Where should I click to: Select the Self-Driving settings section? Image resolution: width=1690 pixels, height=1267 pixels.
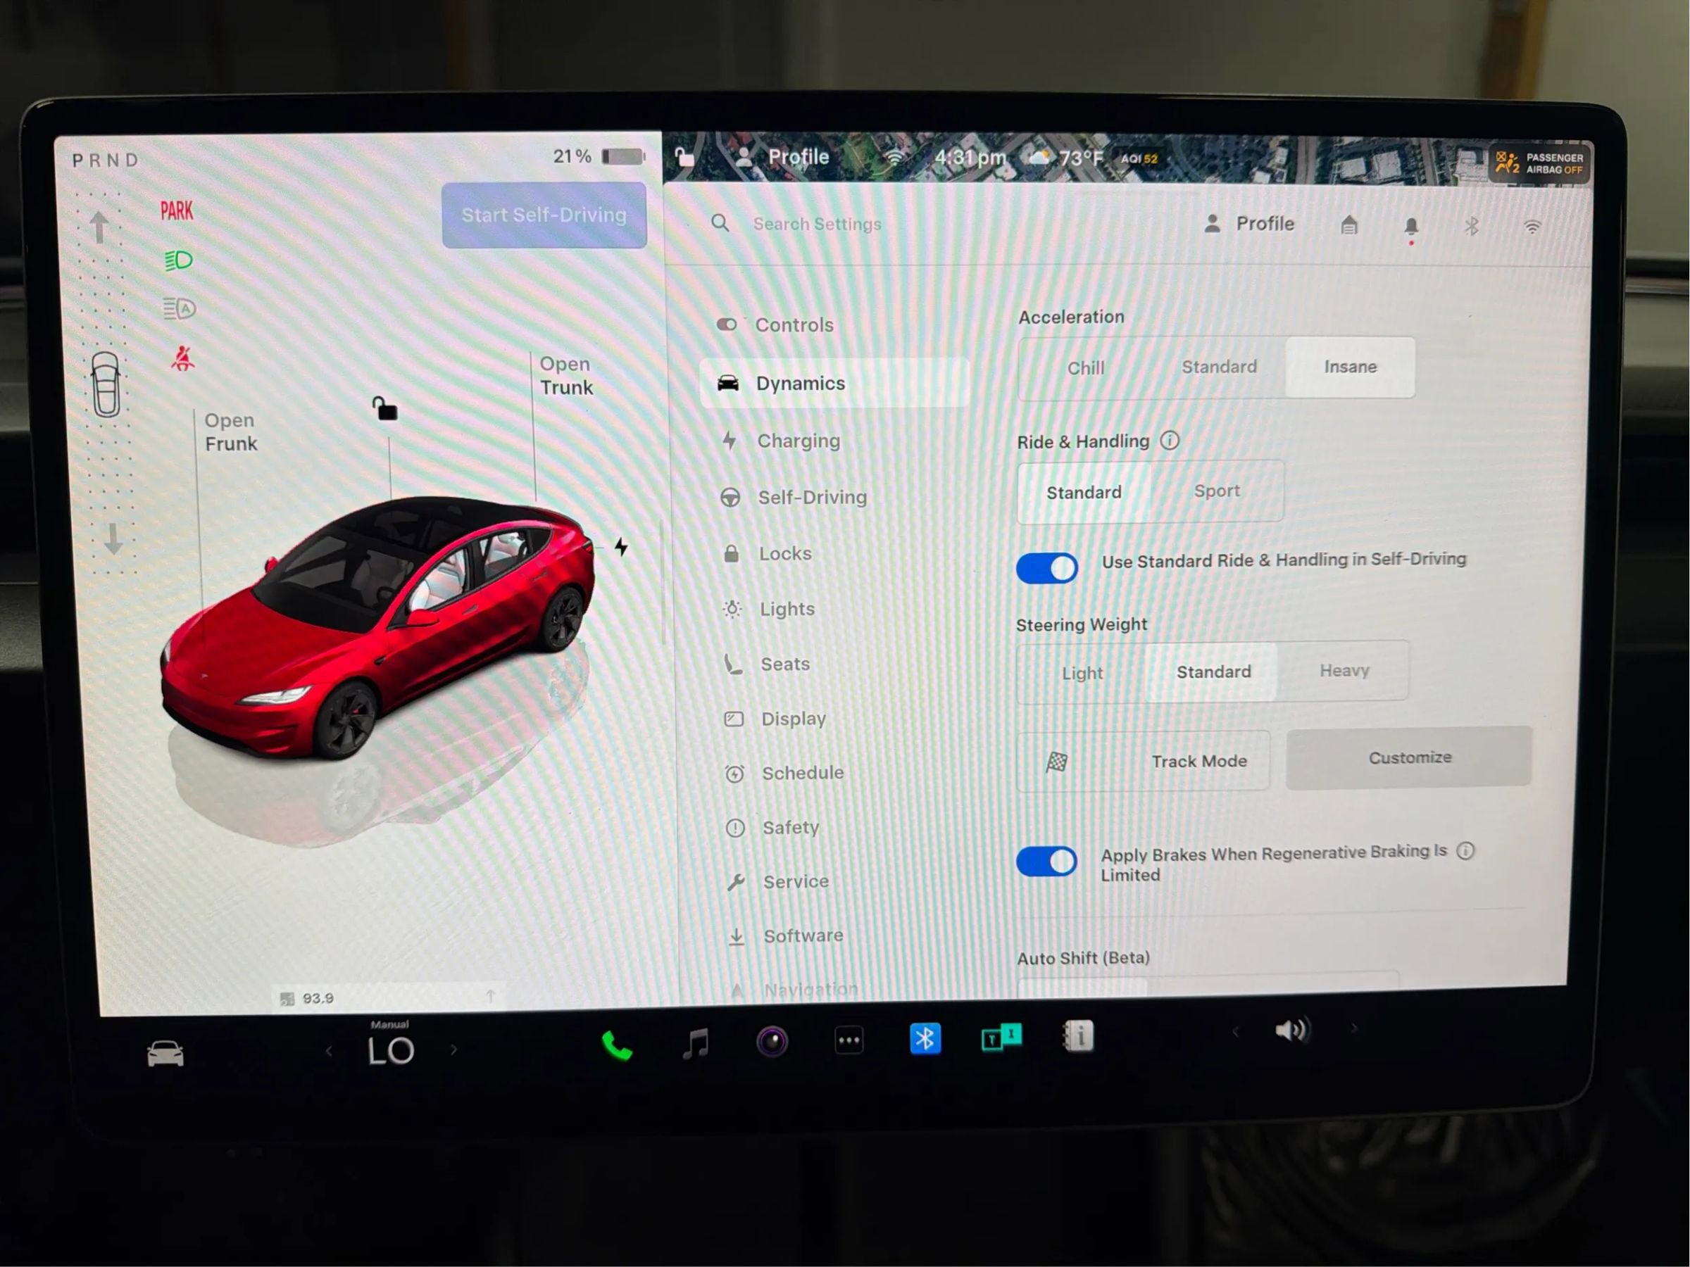[x=812, y=496]
